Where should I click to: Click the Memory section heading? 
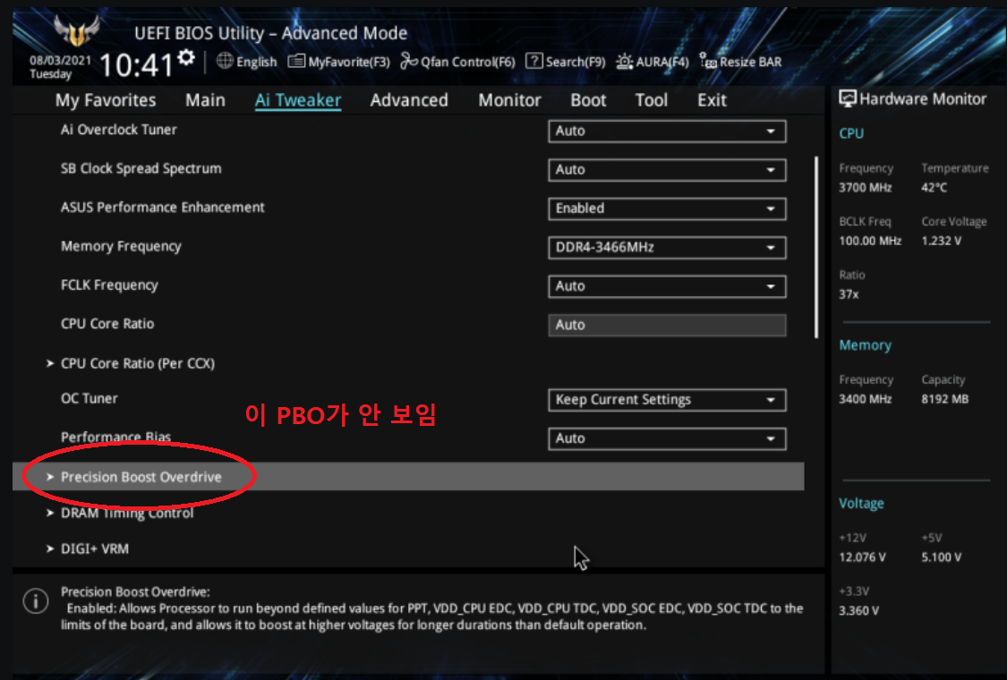click(x=865, y=345)
